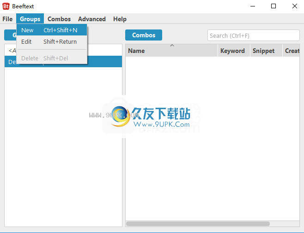Click the horizontal scrollbar of combo table
304x233 pixels.
coord(198,224)
